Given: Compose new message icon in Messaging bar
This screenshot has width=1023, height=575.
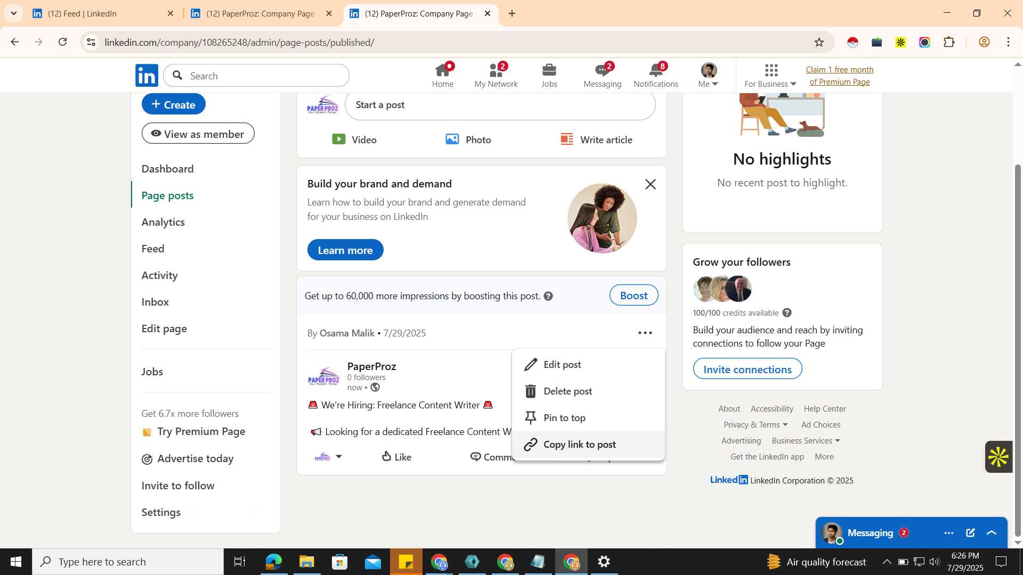Looking at the screenshot, I should (x=970, y=533).
